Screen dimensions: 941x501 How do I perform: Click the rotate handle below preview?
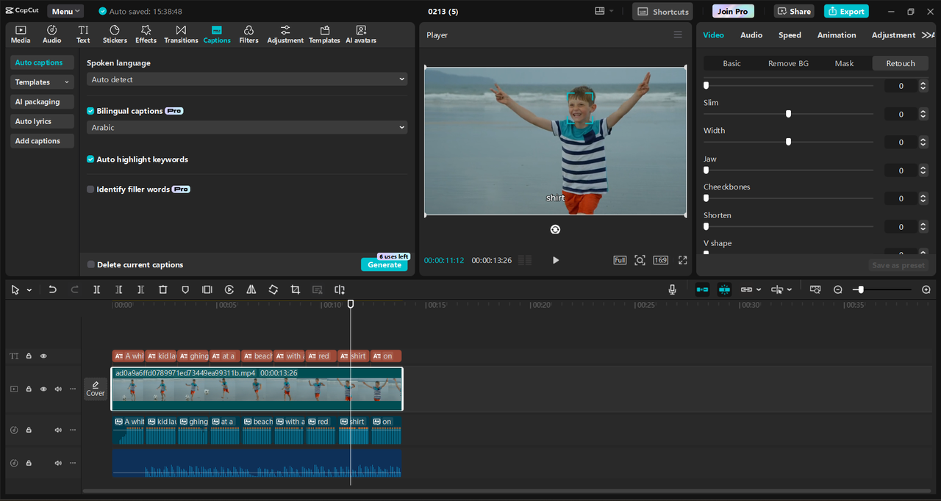[x=555, y=229]
